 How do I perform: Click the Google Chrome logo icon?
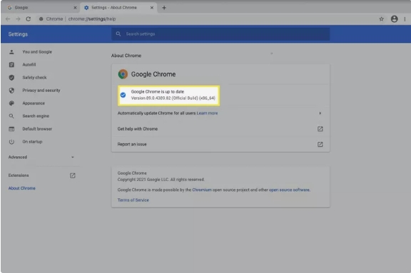tap(123, 74)
